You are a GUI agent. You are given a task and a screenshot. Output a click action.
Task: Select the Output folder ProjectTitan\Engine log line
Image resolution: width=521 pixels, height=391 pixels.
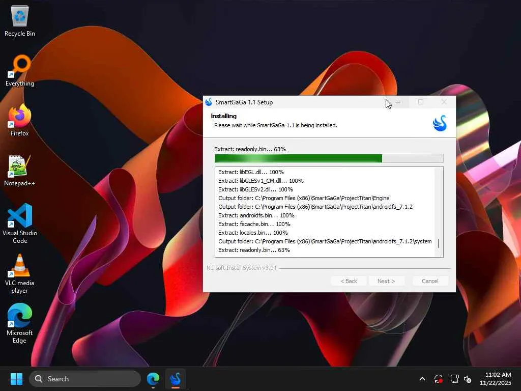[x=304, y=198]
